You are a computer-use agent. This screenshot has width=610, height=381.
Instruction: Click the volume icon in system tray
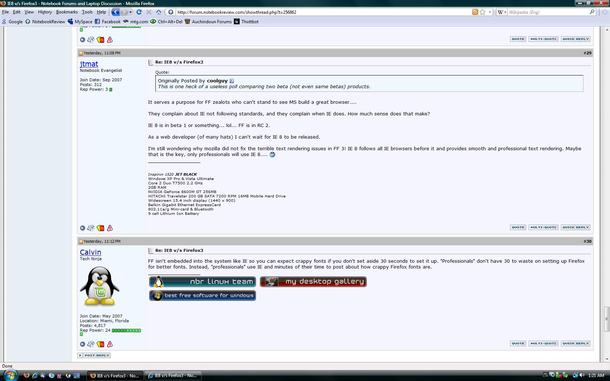(x=582, y=375)
